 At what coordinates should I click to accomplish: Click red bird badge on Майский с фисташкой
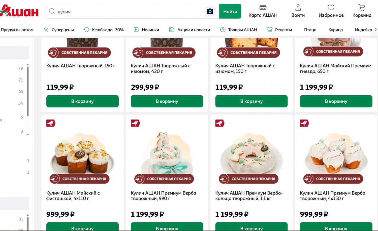point(51,123)
